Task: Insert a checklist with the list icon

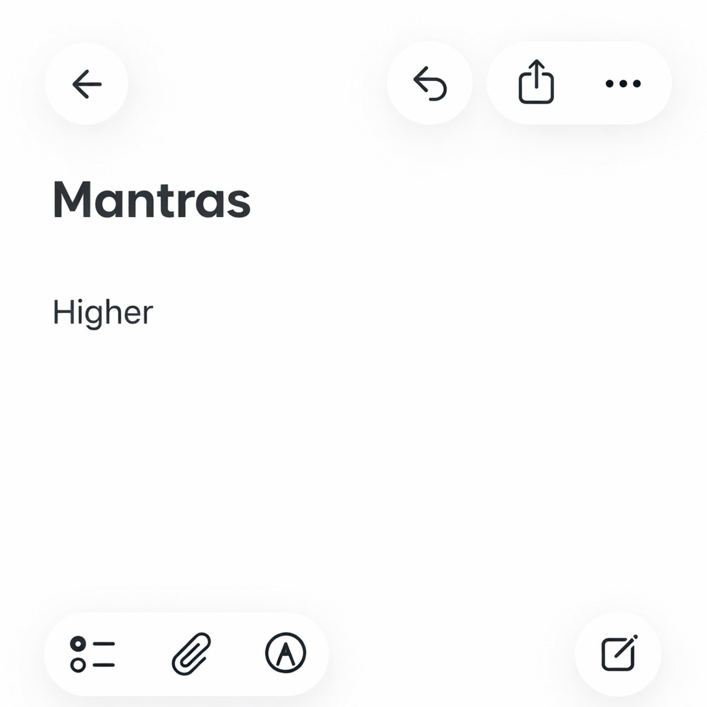Action: pyautogui.click(x=93, y=654)
